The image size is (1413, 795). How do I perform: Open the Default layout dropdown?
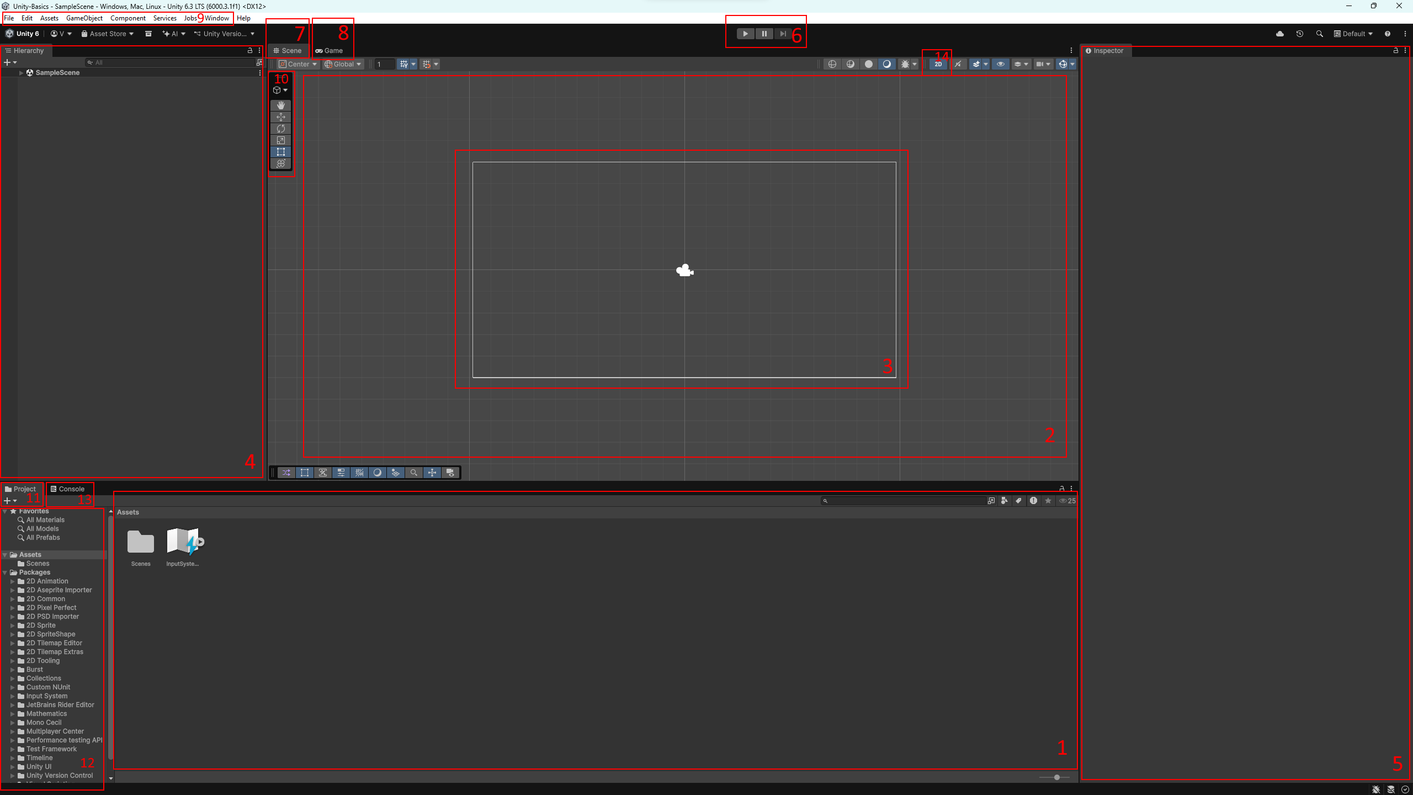coord(1353,34)
